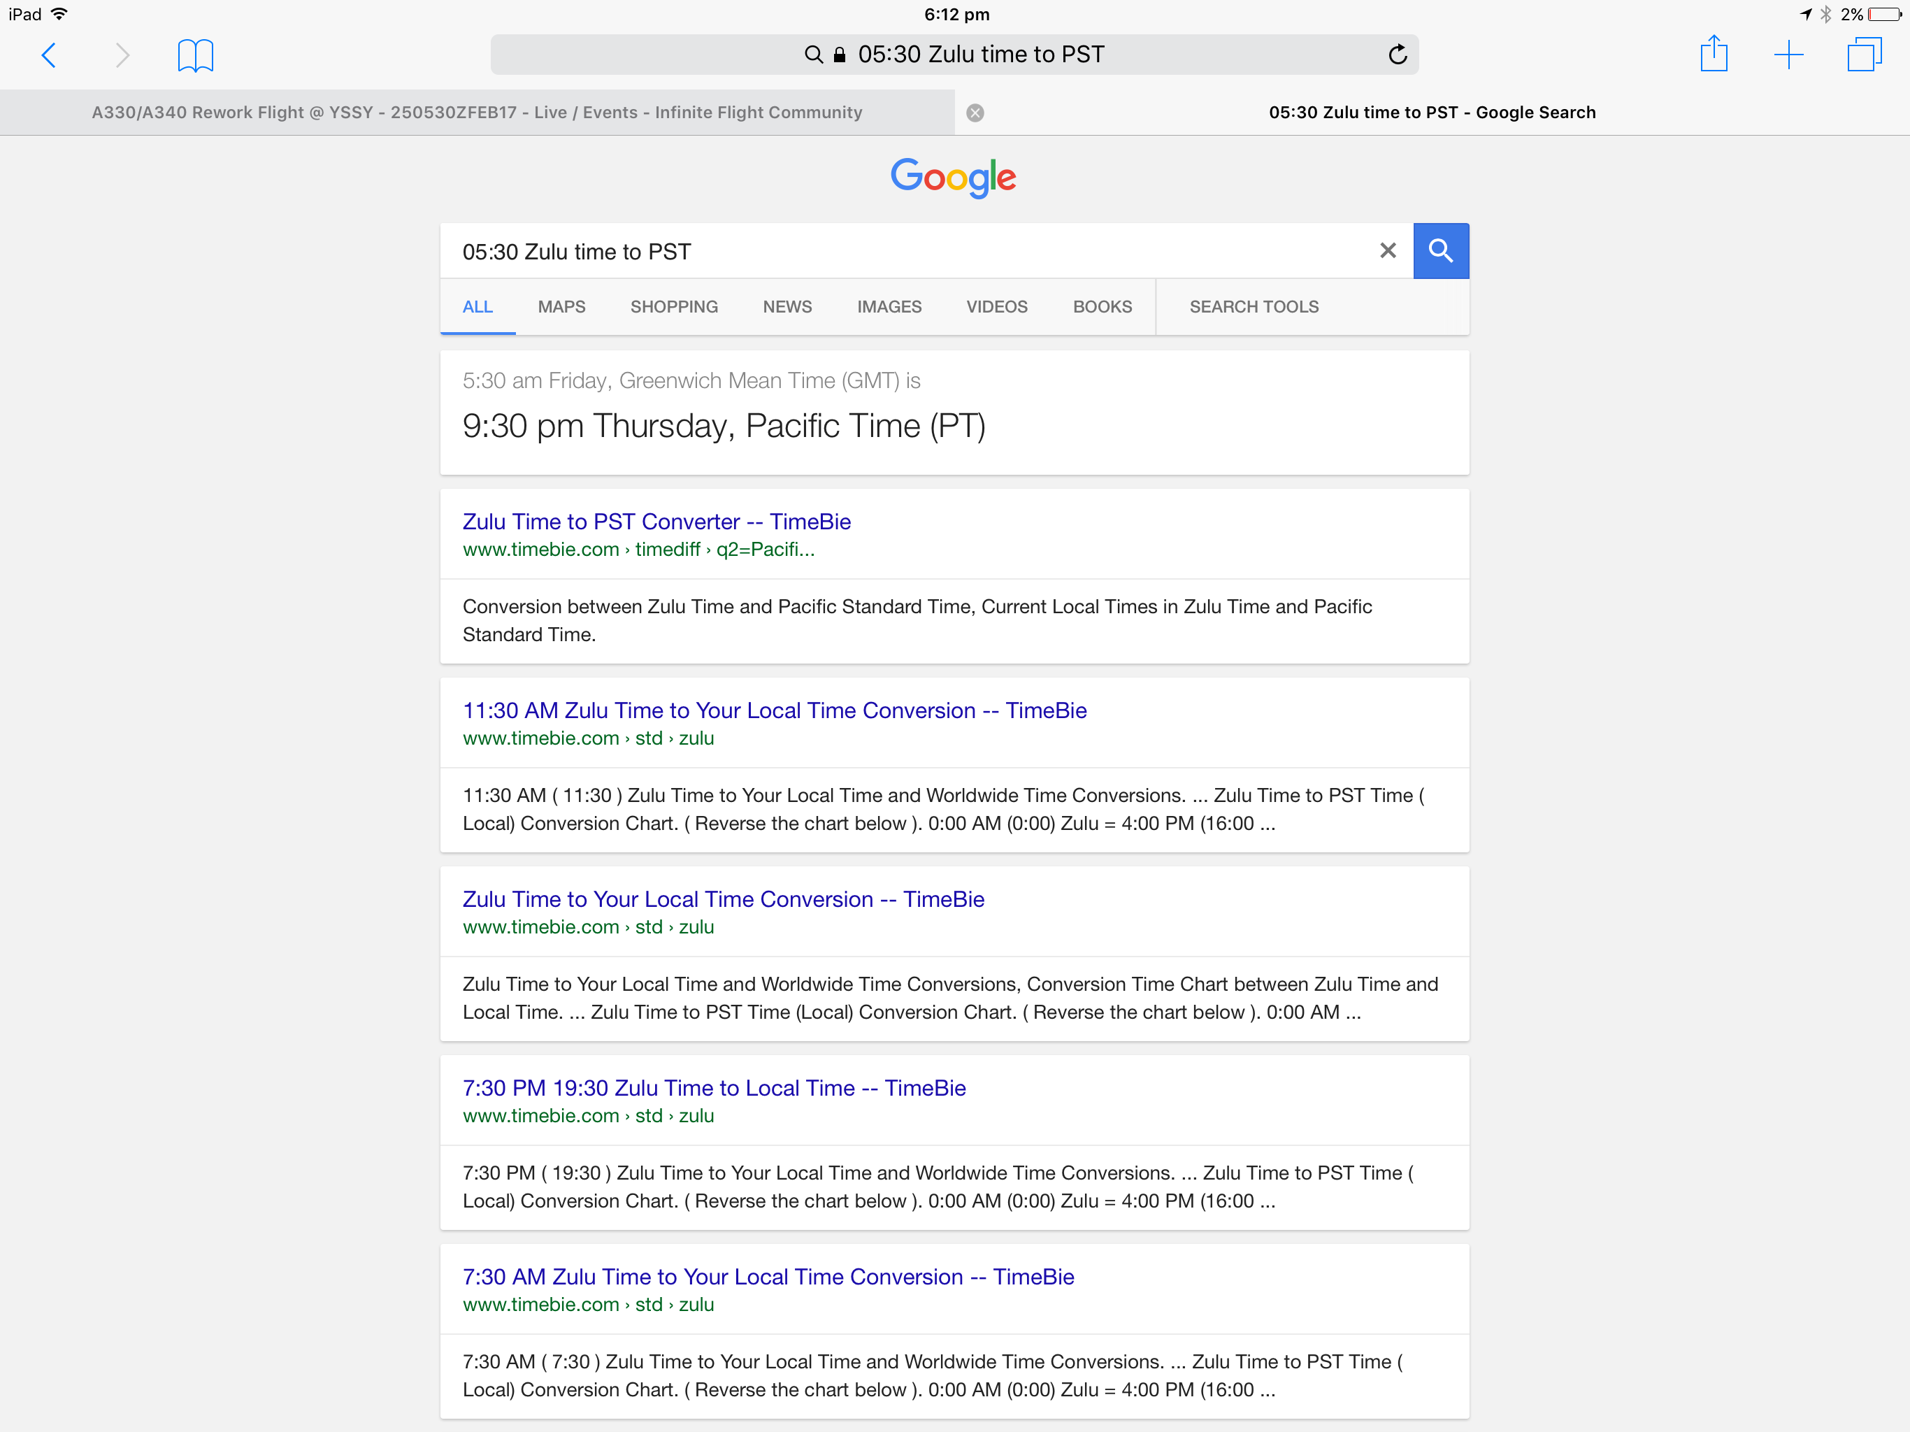This screenshot has height=1432, width=1910.
Task: Switch to the MAPS results tab
Action: point(561,307)
